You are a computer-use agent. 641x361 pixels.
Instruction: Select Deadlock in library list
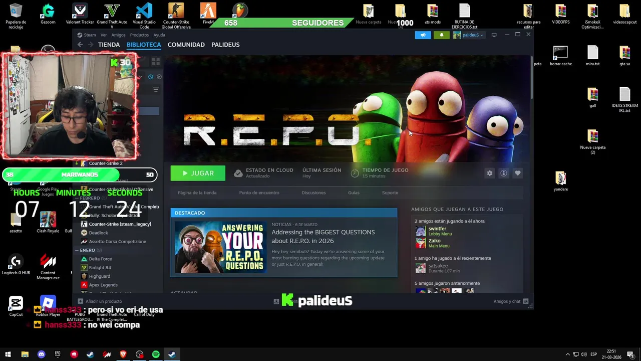tap(98, 233)
